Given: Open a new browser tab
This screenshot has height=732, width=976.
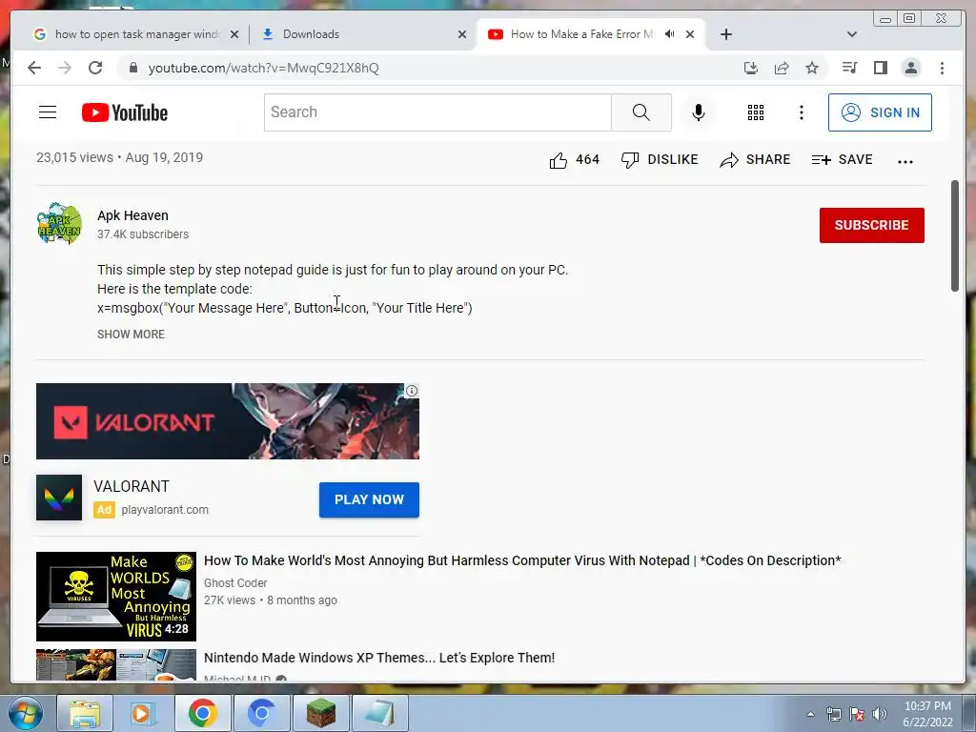Looking at the screenshot, I should click(725, 34).
